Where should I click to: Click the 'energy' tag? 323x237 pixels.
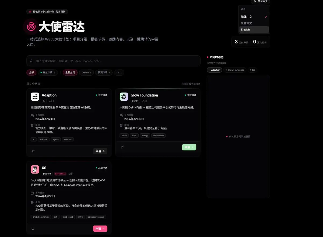click(x=145, y=136)
